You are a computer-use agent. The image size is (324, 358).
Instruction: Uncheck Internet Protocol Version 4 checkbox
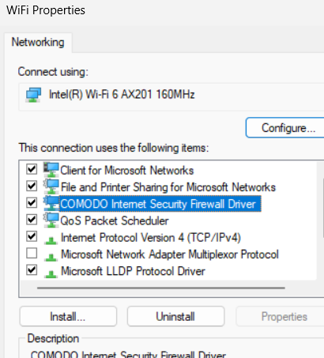point(32,236)
